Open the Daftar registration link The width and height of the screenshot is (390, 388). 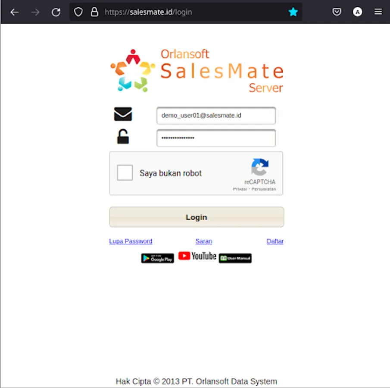tap(275, 241)
